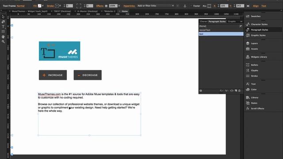Select the Crop tool
This screenshot has width=283, height=159.
[x=3, y=22]
